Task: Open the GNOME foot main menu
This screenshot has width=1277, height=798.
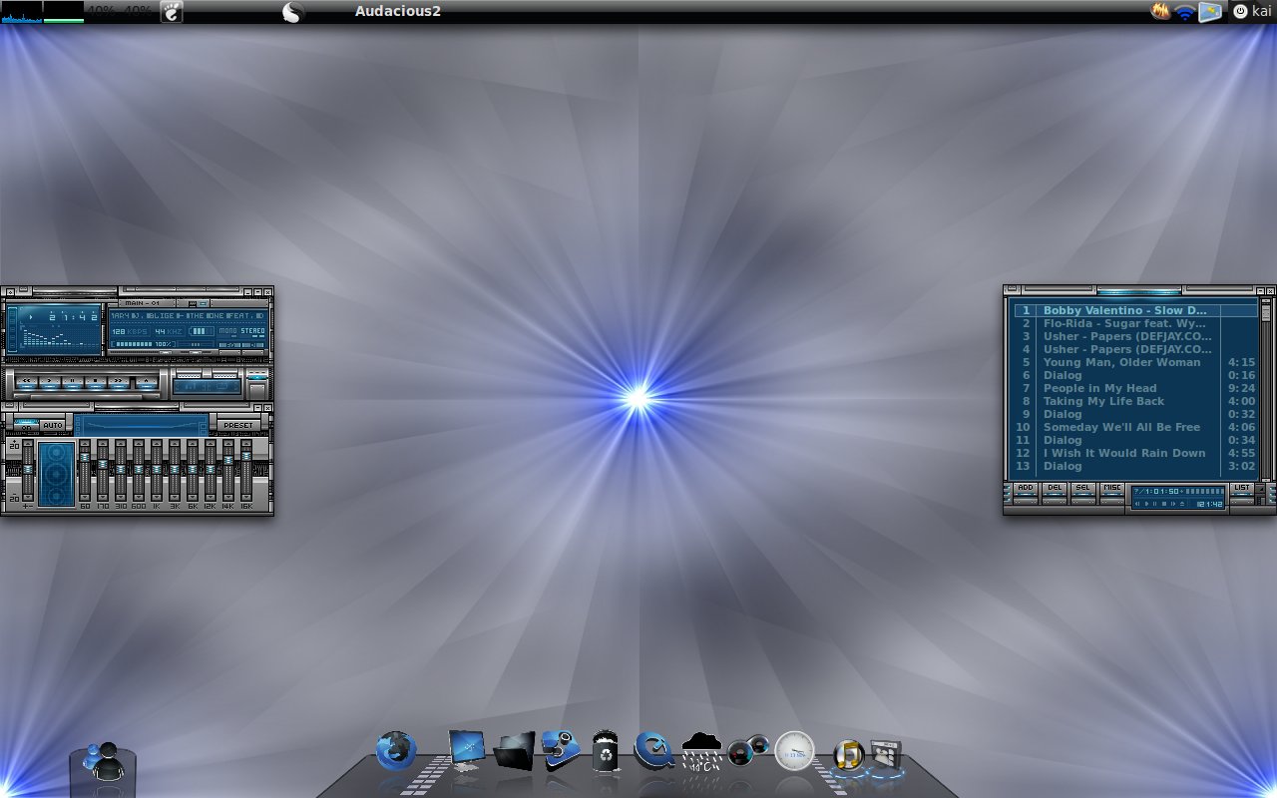Action: [172, 12]
